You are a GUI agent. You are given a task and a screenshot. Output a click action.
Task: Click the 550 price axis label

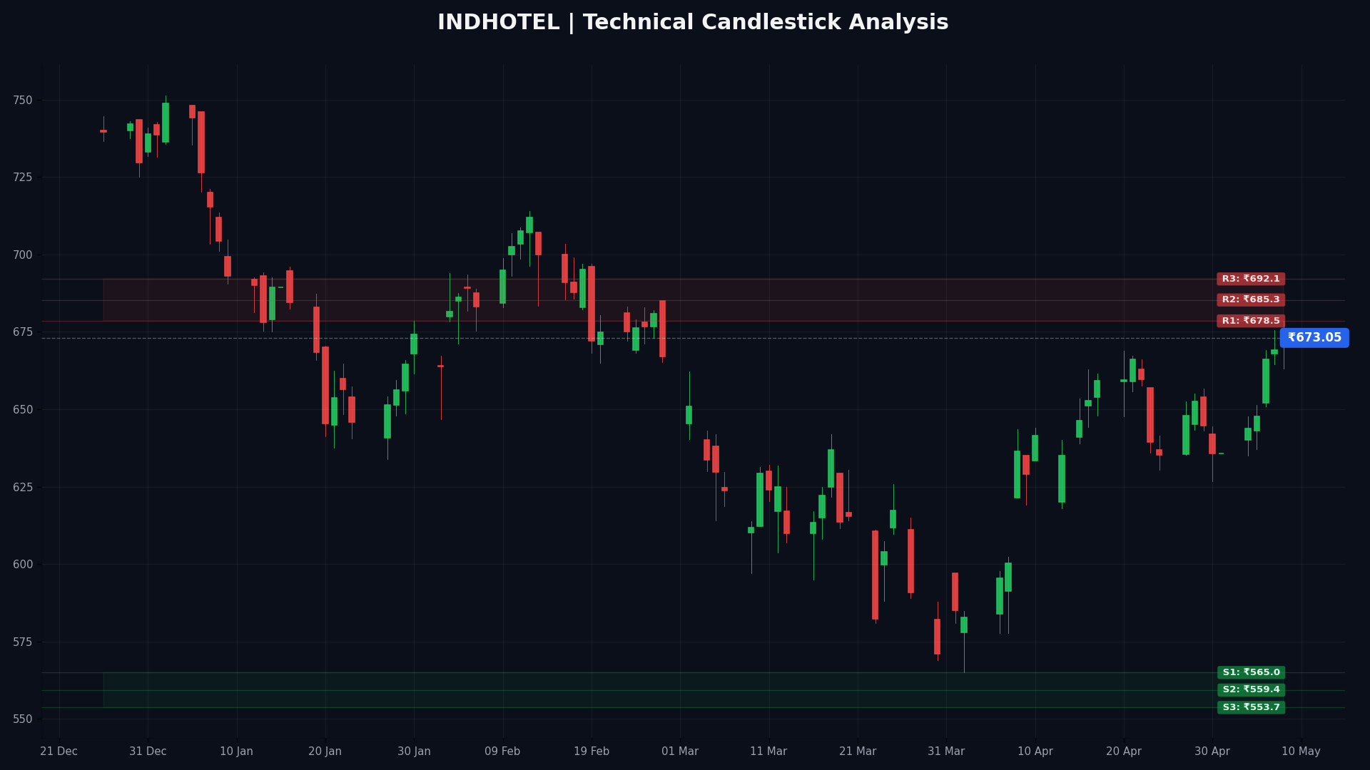(x=22, y=719)
